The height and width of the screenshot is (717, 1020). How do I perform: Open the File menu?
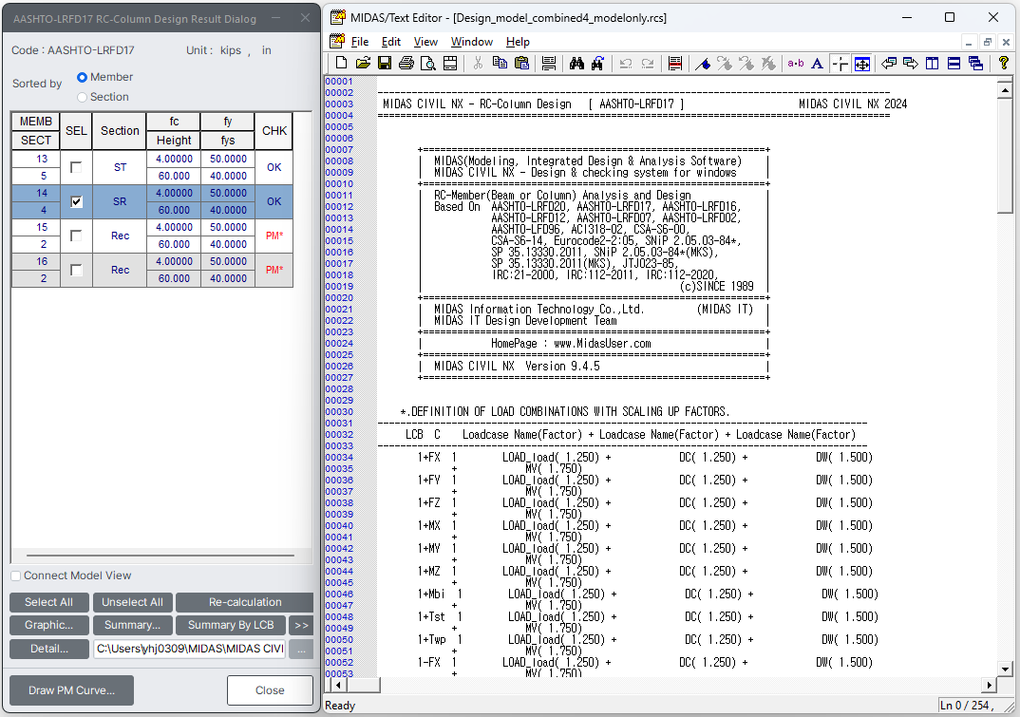point(360,42)
